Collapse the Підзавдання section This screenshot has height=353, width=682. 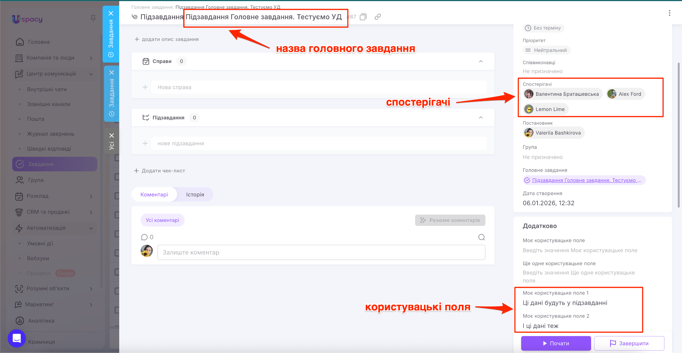coord(481,117)
